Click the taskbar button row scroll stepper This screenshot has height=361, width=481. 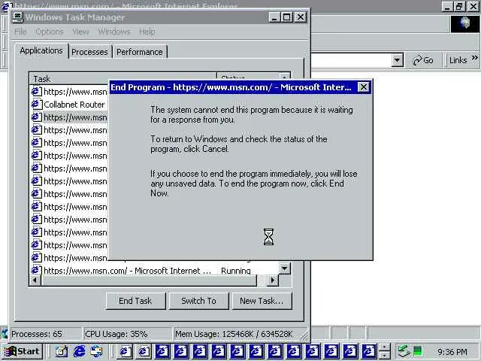(385, 351)
